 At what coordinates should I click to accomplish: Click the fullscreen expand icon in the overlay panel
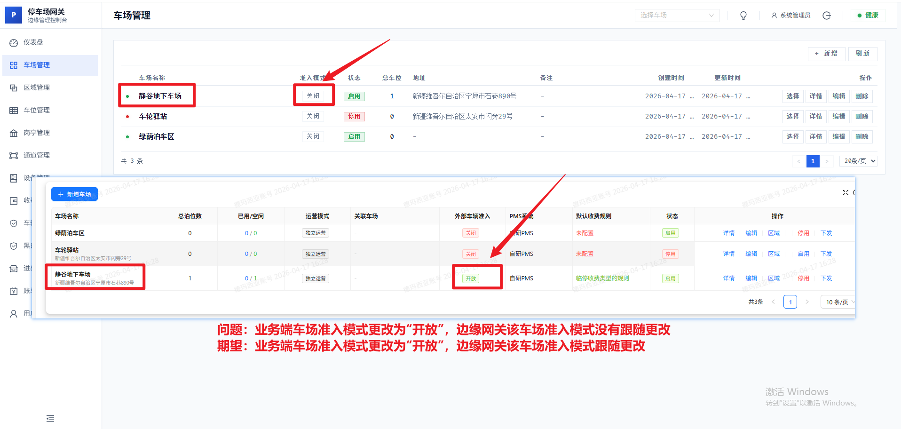pyautogui.click(x=846, y=193)
